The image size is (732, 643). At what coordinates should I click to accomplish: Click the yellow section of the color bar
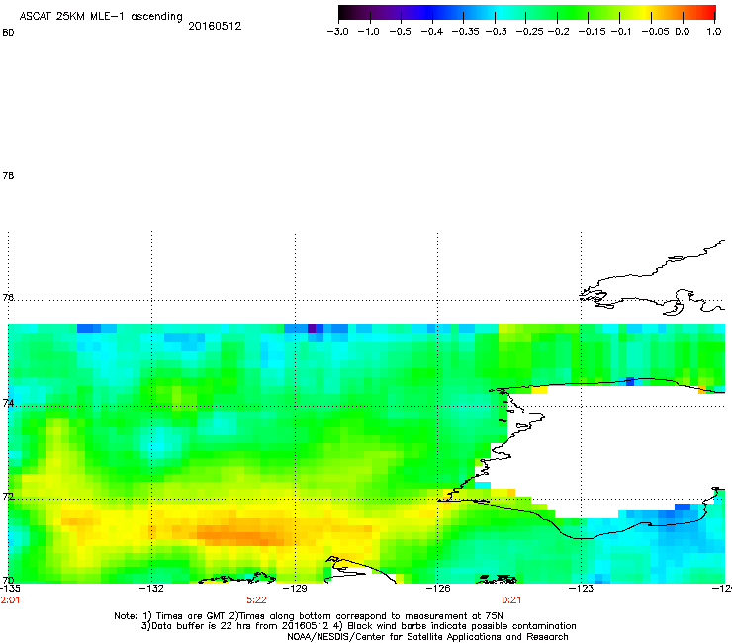point(647,13)
